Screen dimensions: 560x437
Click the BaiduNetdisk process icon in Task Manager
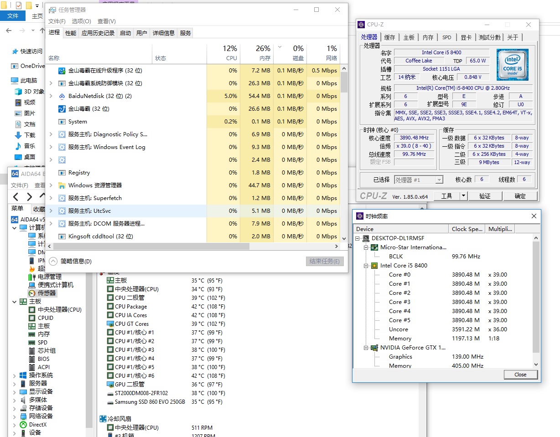click(62, 96)
